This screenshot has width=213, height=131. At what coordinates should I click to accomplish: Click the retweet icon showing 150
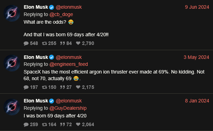(45, 87)
